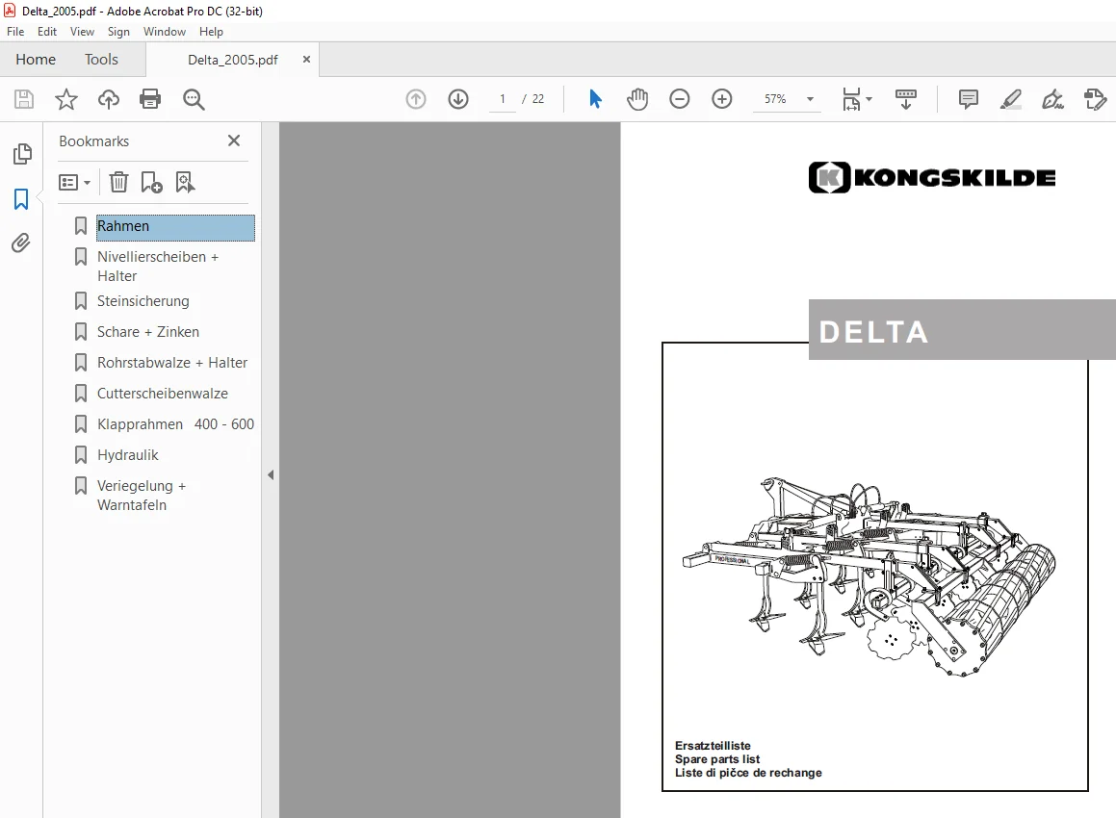
Task: Add a sticky note comment
Action: pyautogui.click(x=969, y=99)
